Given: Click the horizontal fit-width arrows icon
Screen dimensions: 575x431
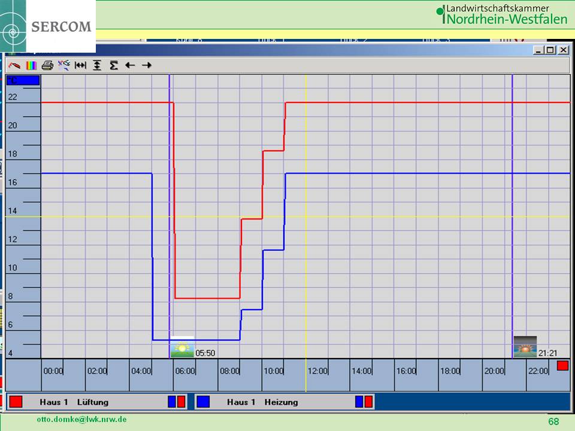Looking at the screenshot, I should point(80,65).
